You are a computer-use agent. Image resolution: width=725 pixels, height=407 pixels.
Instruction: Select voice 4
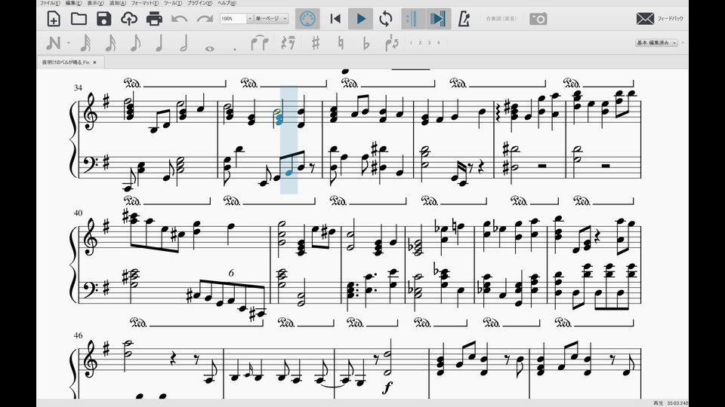tap(438, 43)
